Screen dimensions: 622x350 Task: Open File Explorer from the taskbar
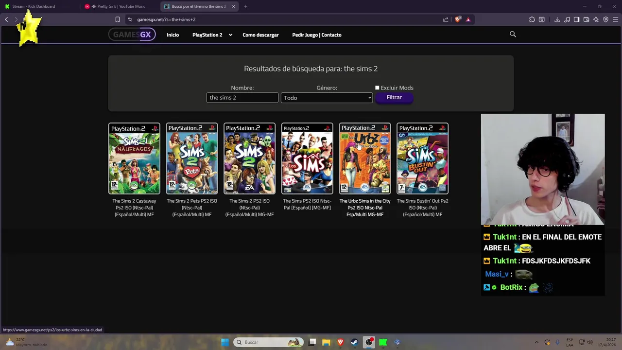[326, 342]
